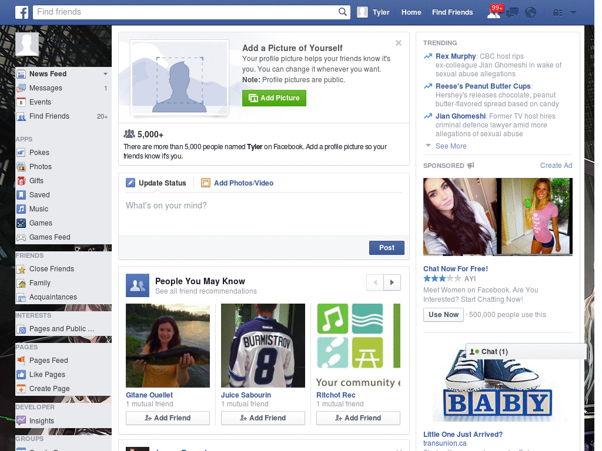
Task: Click the Close Friends star icon
Action: click(x=21, y=269)
